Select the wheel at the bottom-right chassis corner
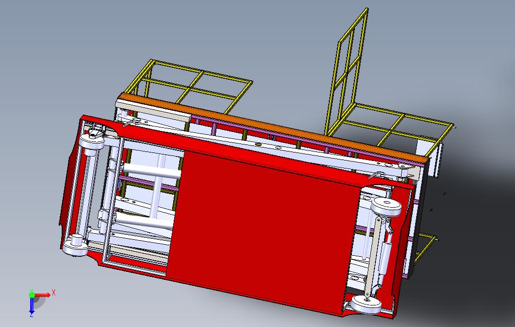Viewport: 515px width, 327px height. coord(366,304)
